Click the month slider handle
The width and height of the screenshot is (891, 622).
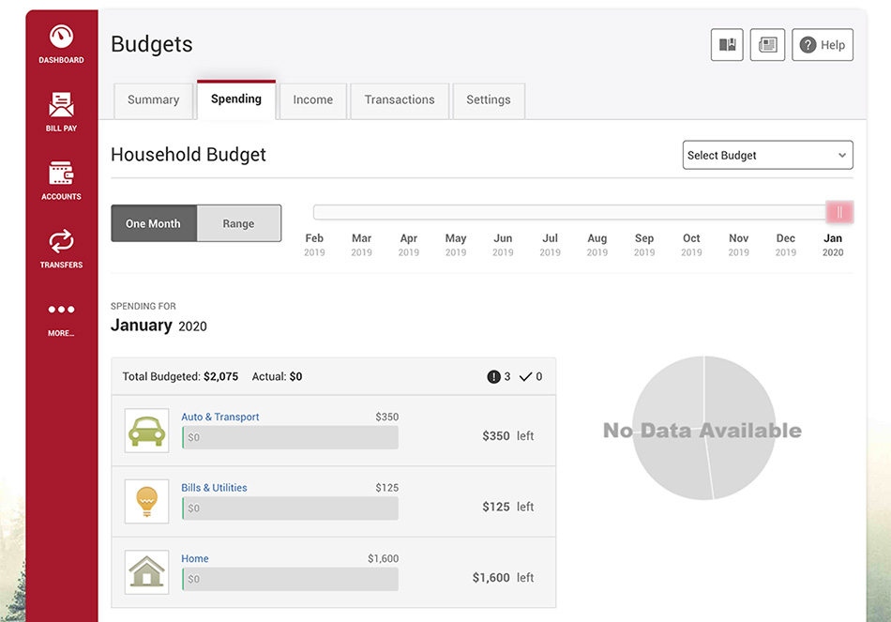(839, 213)
